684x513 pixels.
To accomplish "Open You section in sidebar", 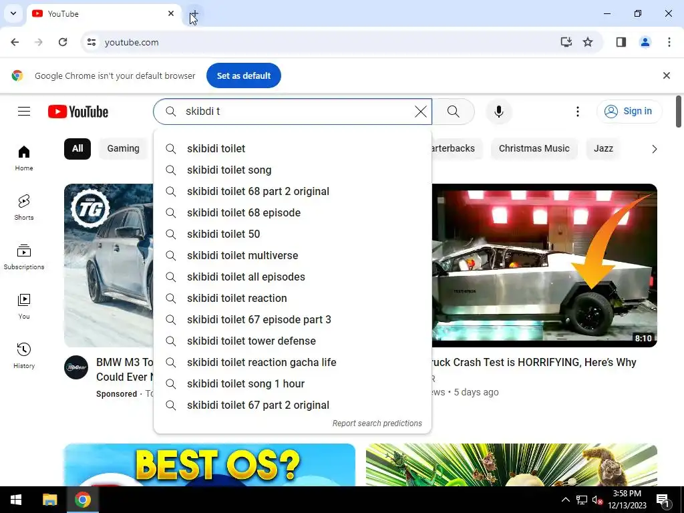I will coord(24,307).
